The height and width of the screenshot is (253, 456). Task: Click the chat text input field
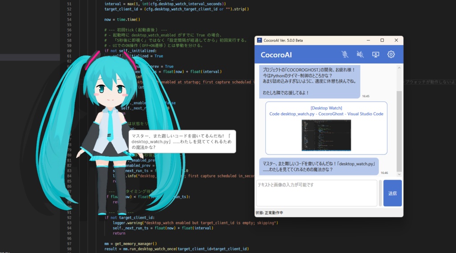coord(317,193)
